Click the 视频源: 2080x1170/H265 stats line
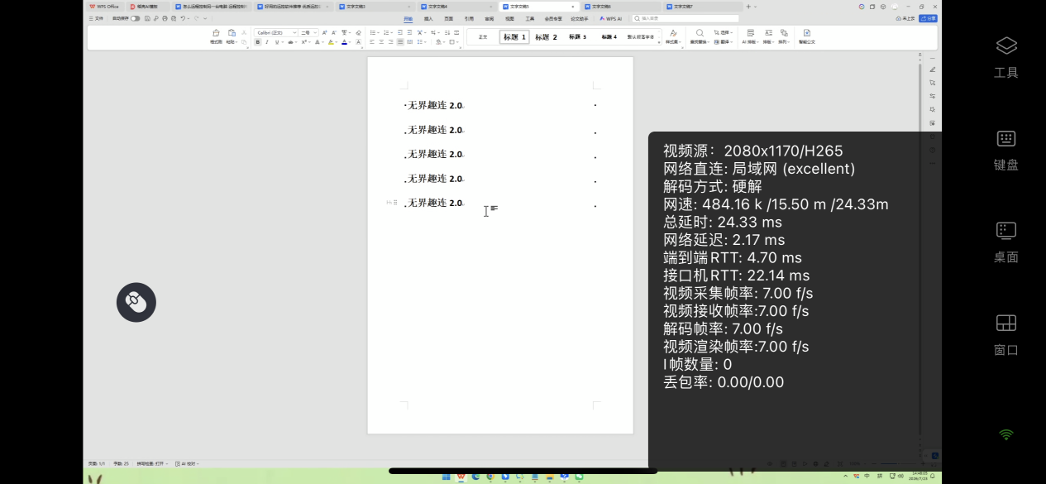This screenshot has width=1046, height=484. coord(753,151)
